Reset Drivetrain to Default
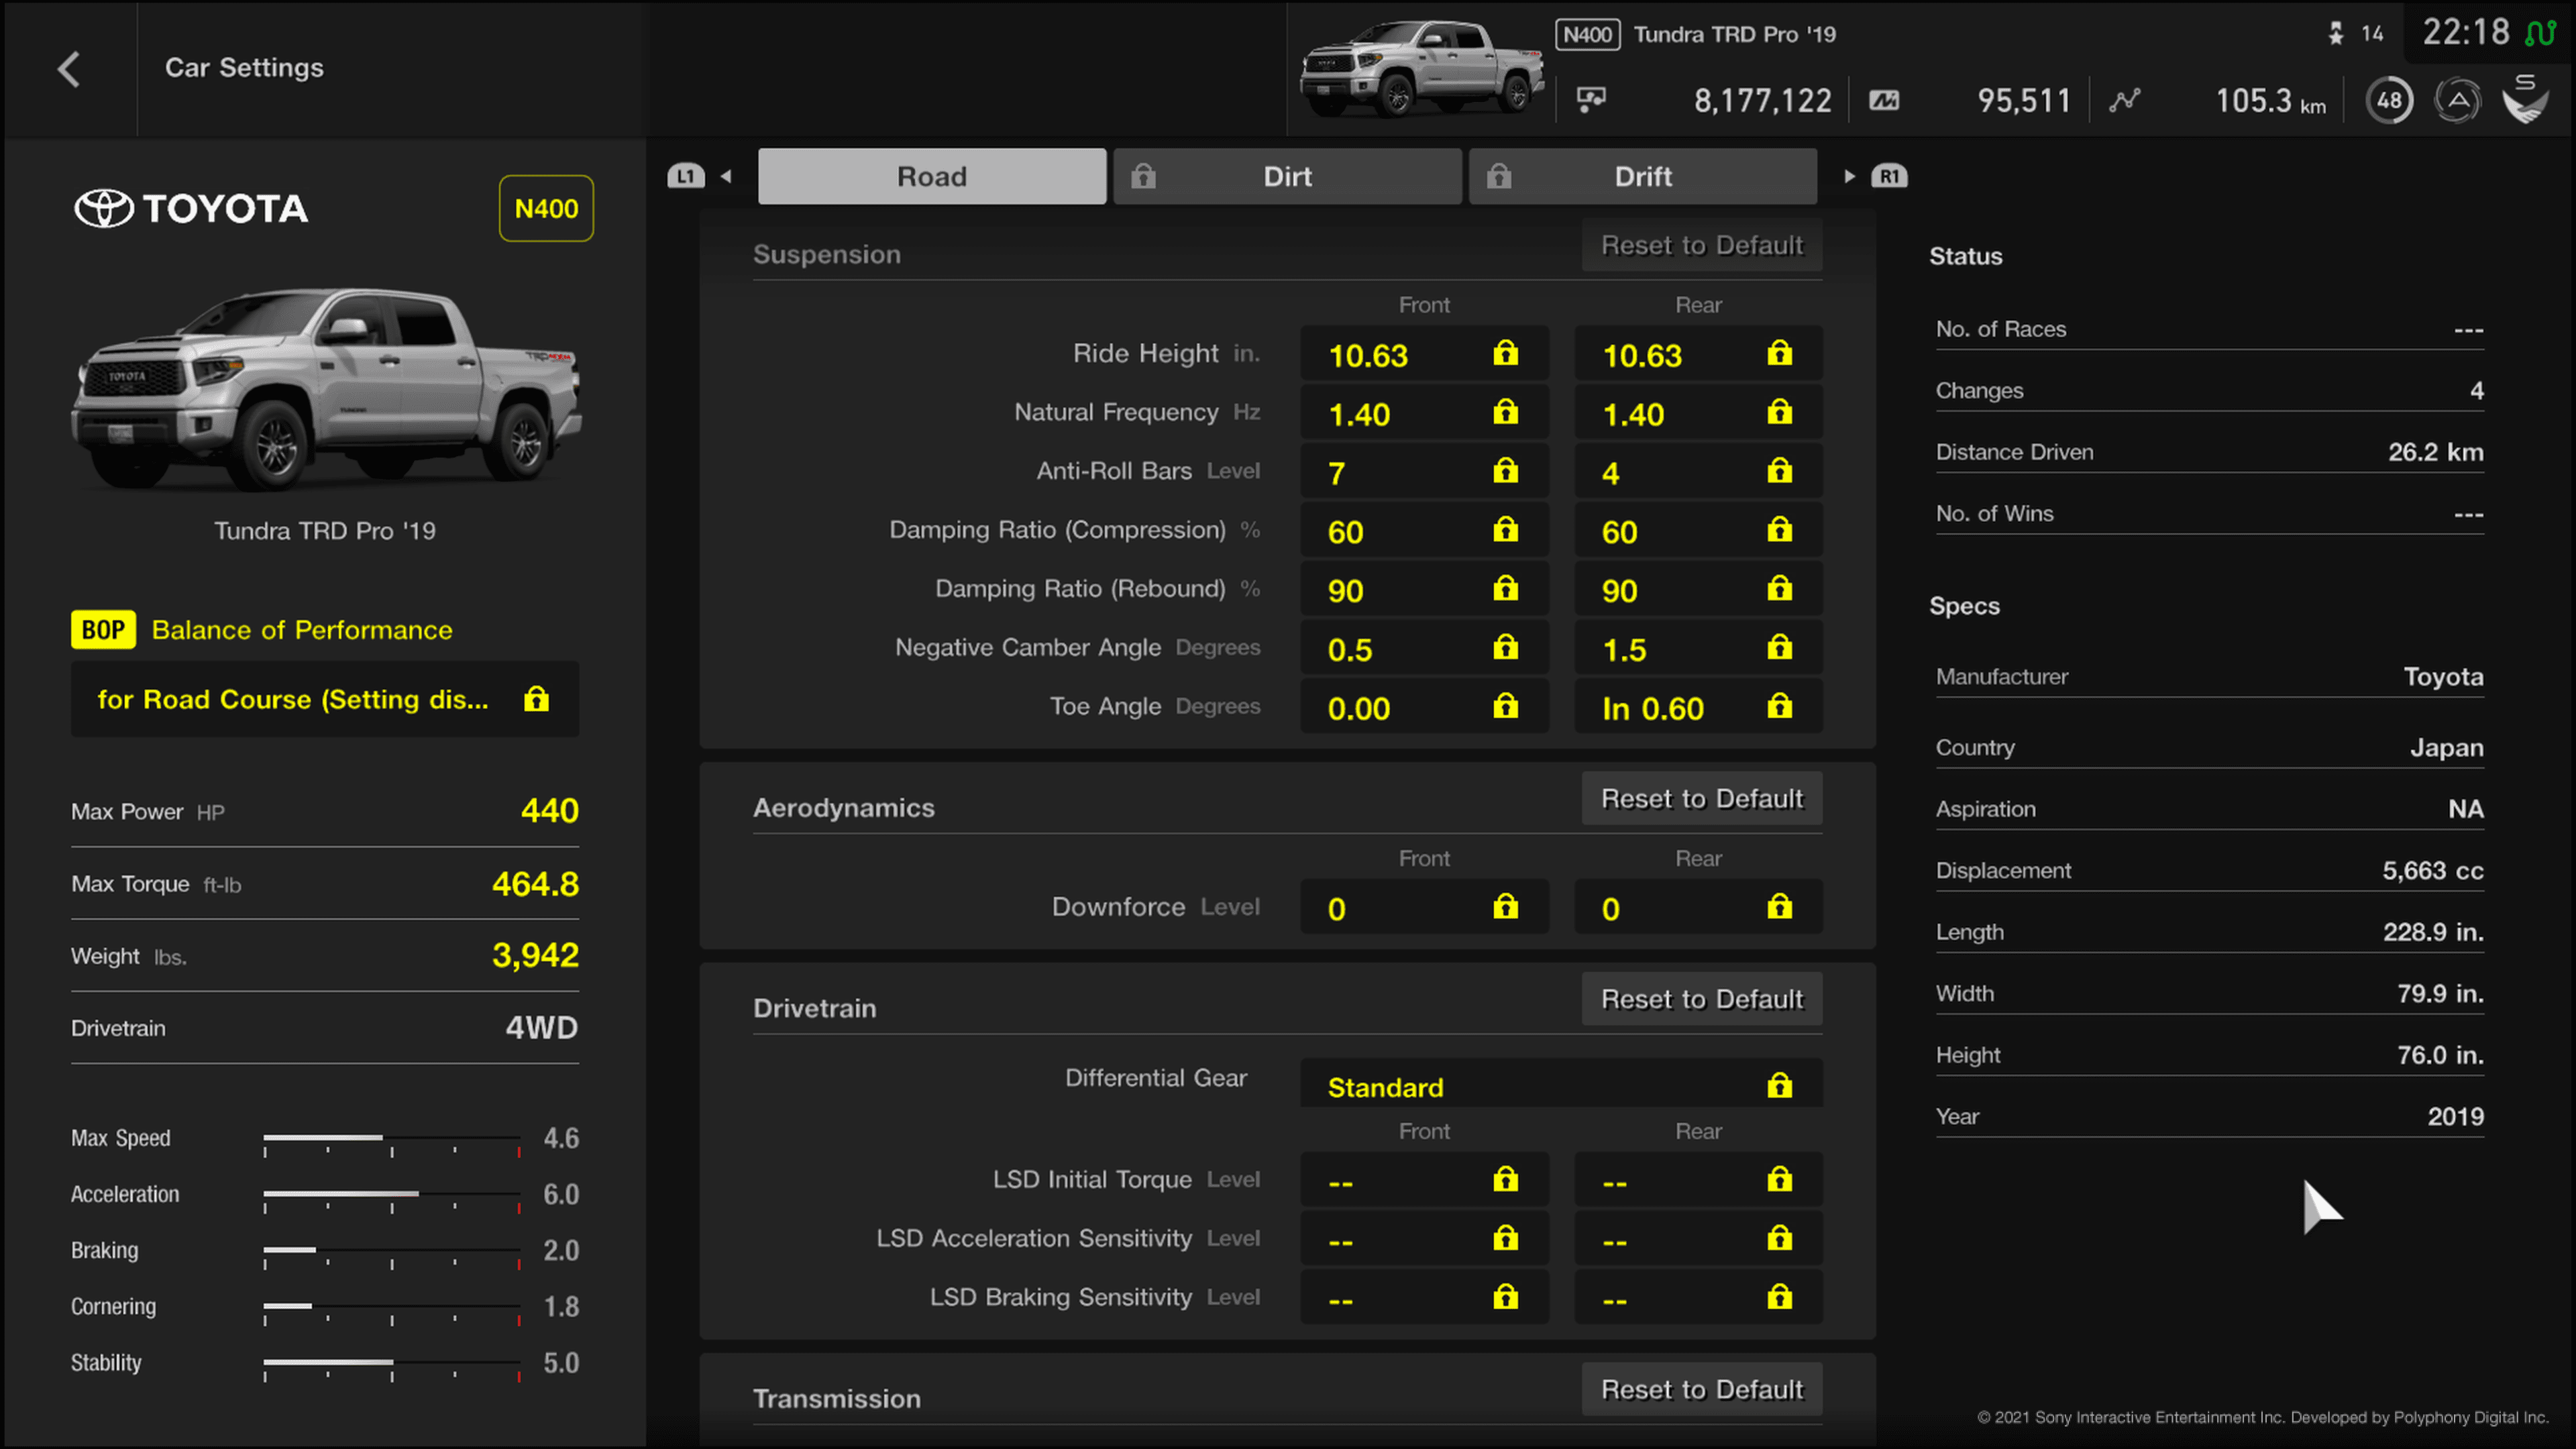Viewport: 2576px width, 1449px height. [x=1701, y=998]
